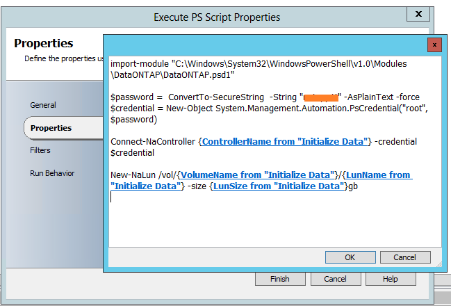Place cursor on the empty last script line

tap(208, 197)
